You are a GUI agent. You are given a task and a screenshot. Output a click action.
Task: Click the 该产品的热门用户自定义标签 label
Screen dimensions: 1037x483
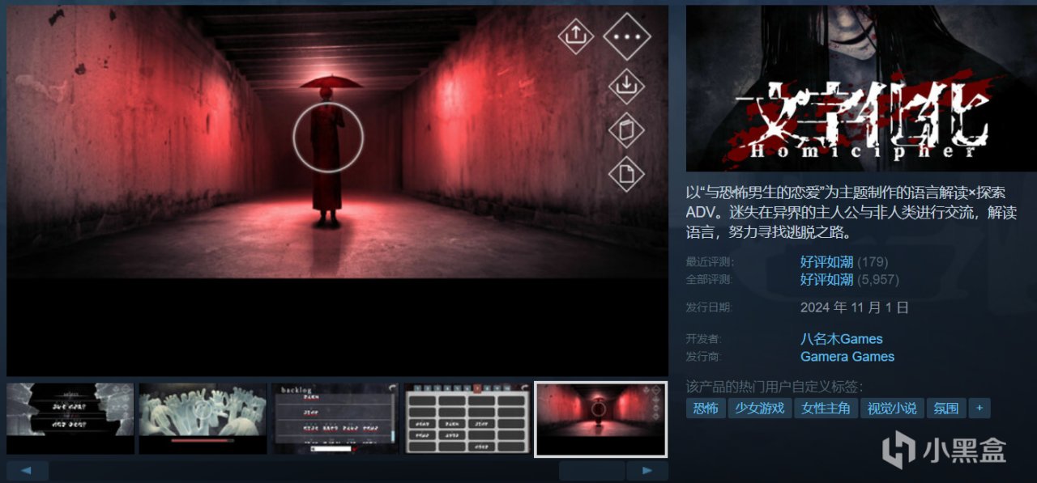click(x=775, y=387)
